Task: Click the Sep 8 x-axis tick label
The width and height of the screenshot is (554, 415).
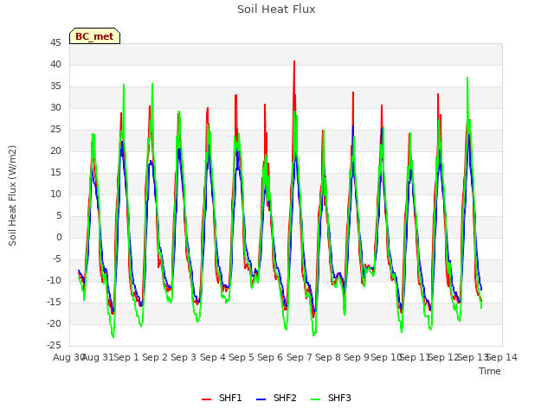Action: pos(328,357)
